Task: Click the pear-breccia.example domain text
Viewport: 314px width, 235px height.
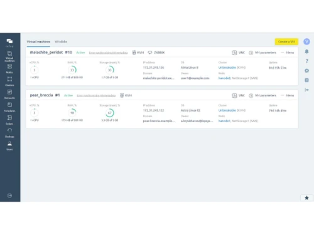Action: 159,121
